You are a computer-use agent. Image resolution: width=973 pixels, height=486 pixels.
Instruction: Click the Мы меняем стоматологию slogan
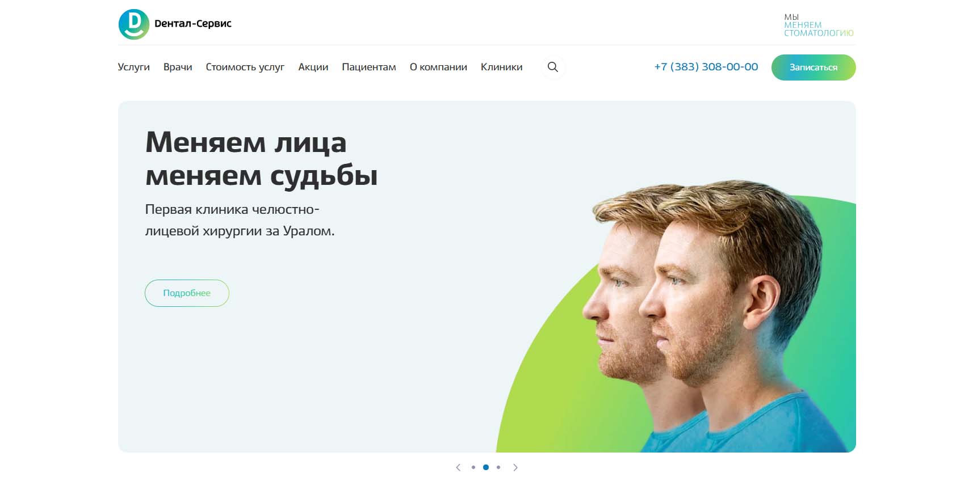pos(819,25)
